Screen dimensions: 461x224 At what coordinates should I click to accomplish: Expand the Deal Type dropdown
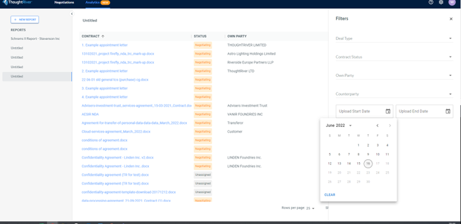click(394, 39)
